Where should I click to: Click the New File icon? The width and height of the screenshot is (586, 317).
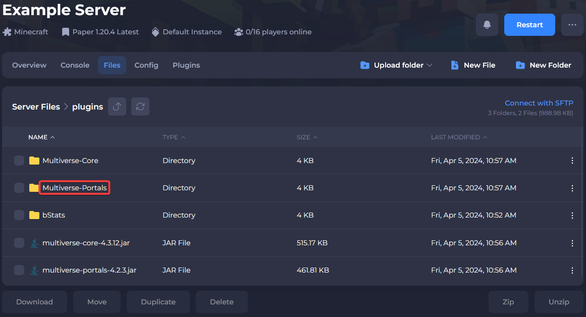(x=455, y=65)
